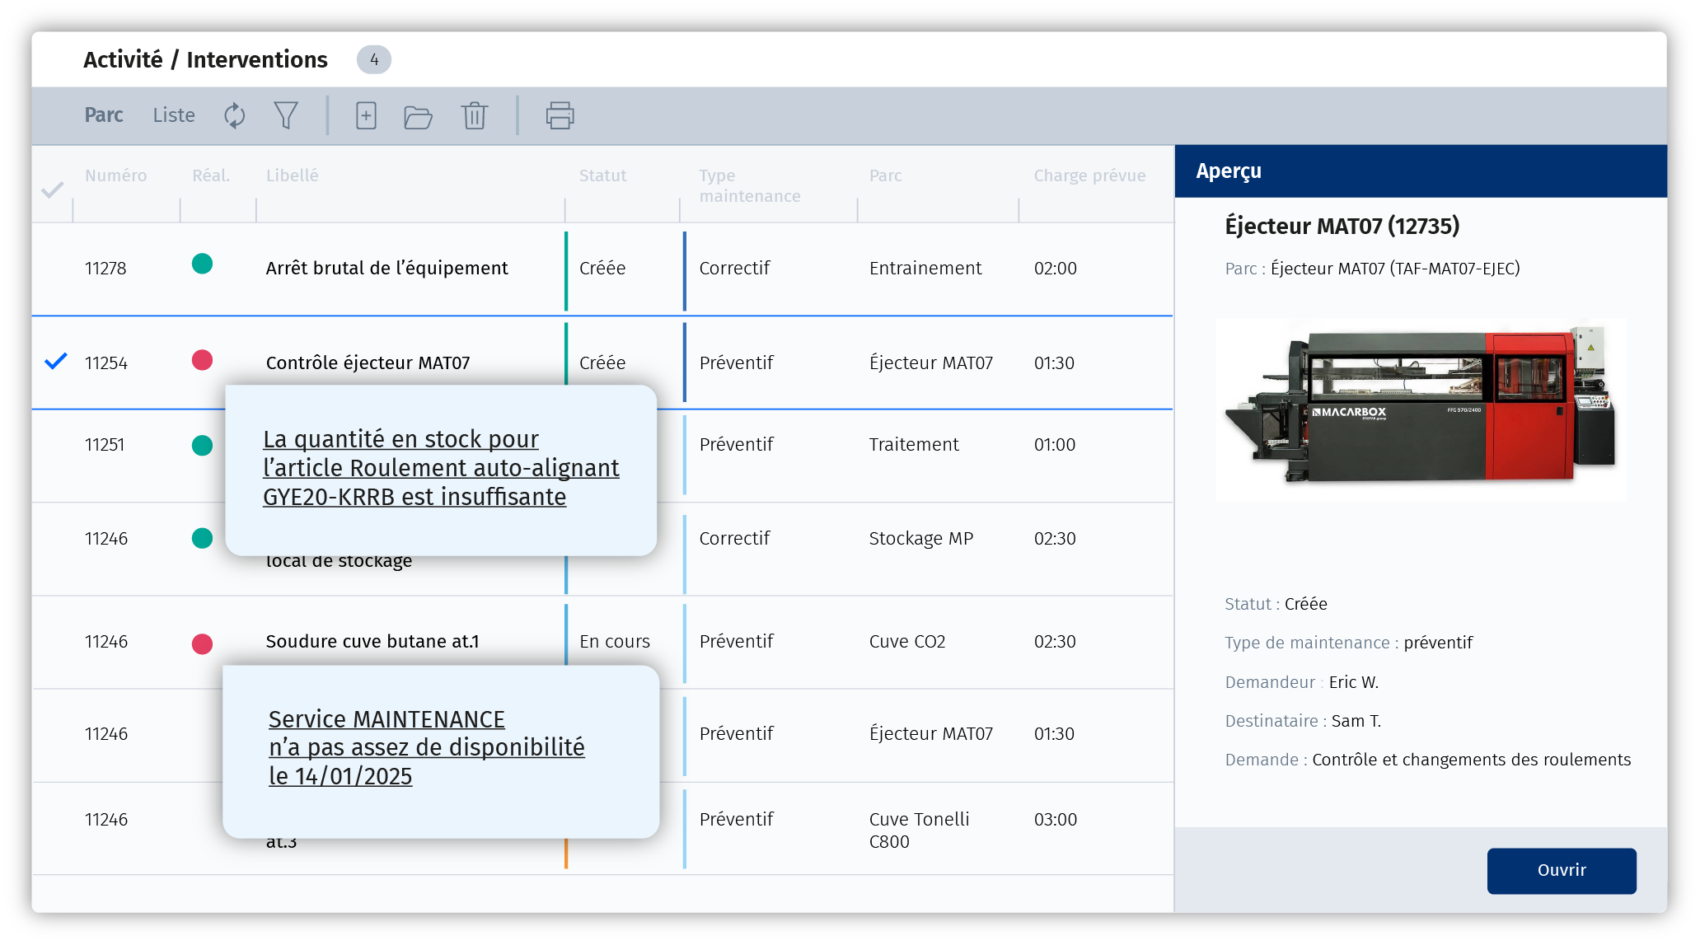
Task: Sort by the Statut column header
Action: [602, 175]
